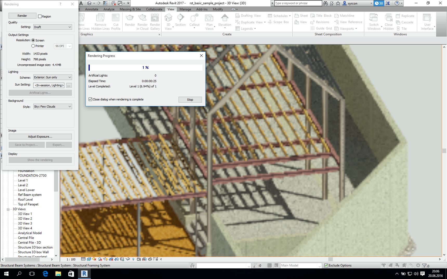Click the 1 : 100 view scale

point(71,259)
